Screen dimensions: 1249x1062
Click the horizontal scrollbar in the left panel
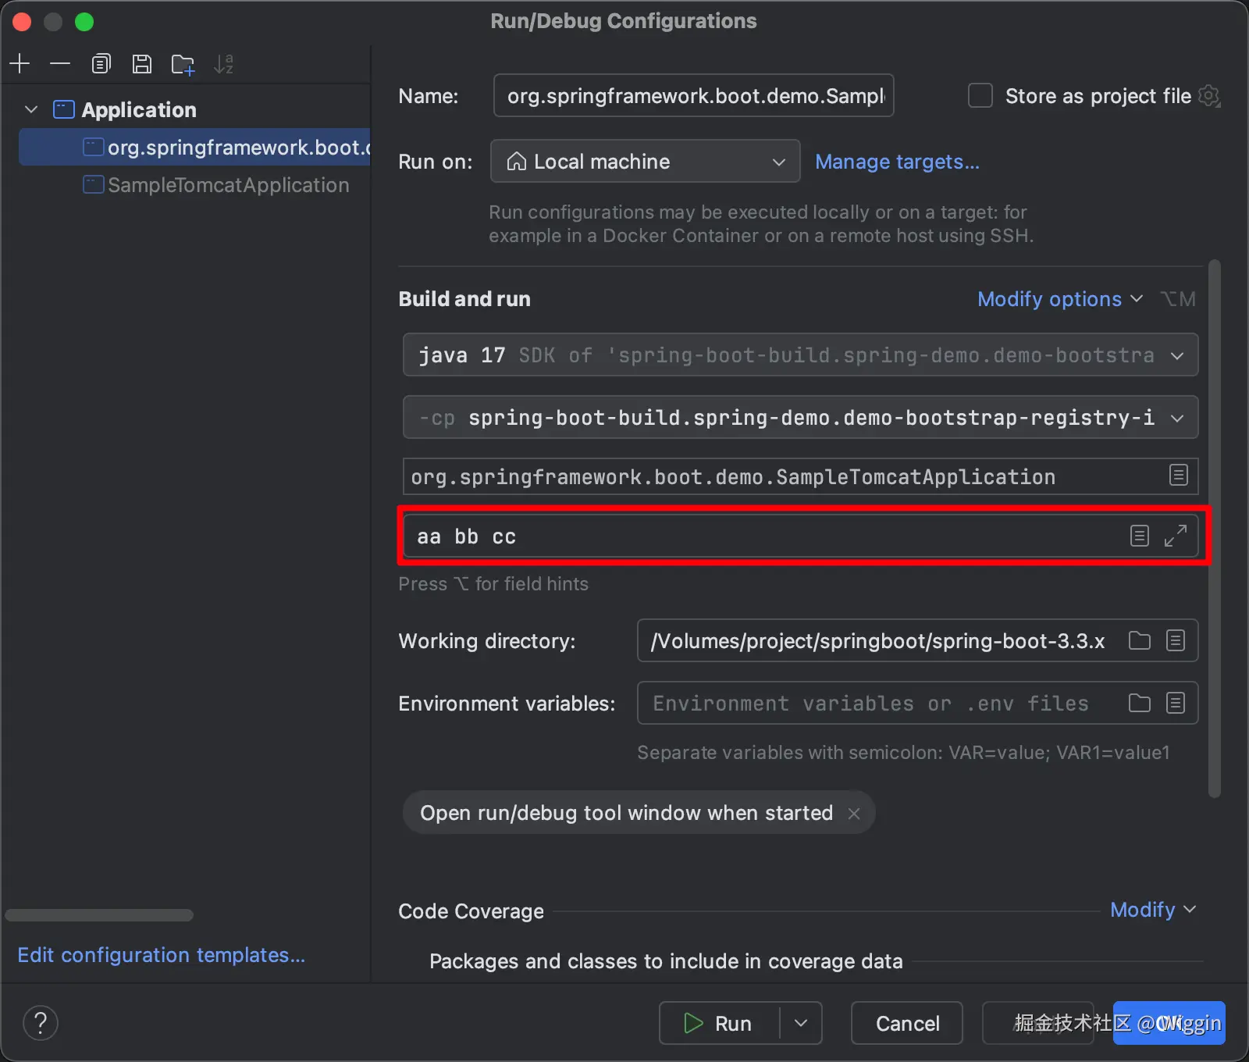tap(99, 915)
